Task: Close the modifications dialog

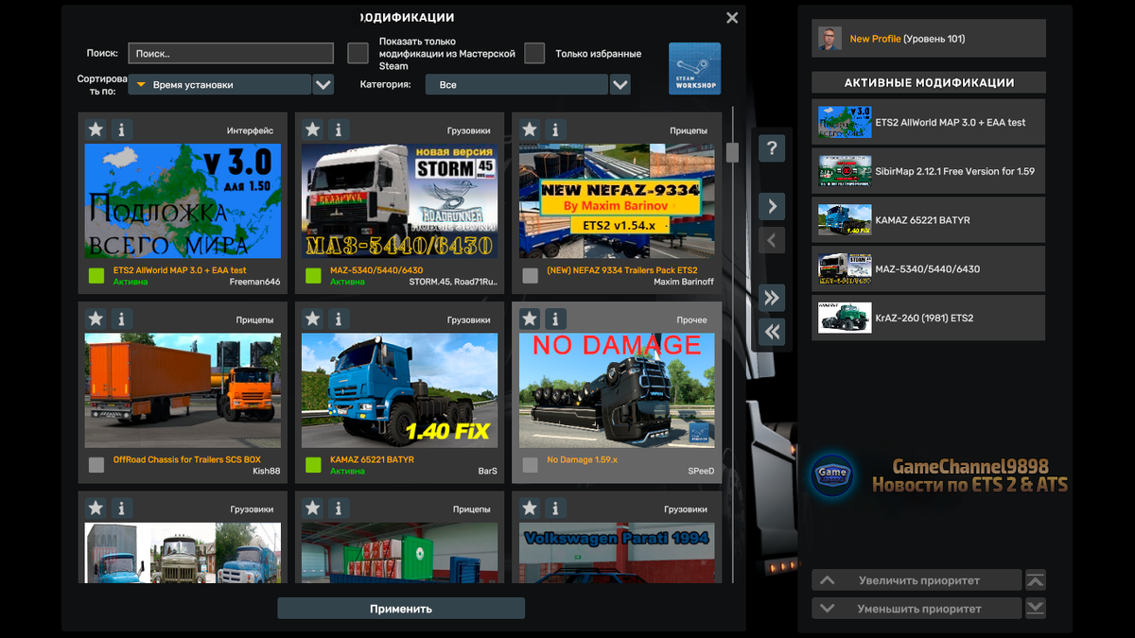Action: (x=732, y=18)
